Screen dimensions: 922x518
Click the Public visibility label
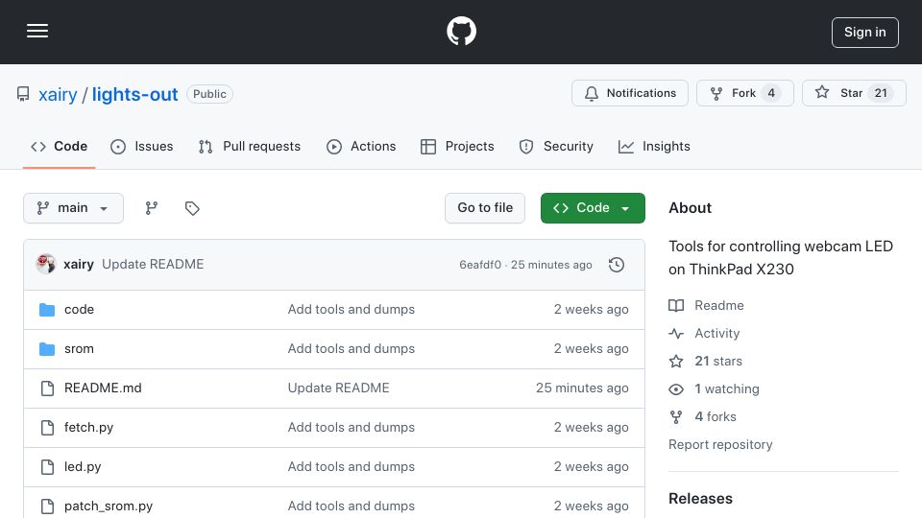[x=210, y=94]
